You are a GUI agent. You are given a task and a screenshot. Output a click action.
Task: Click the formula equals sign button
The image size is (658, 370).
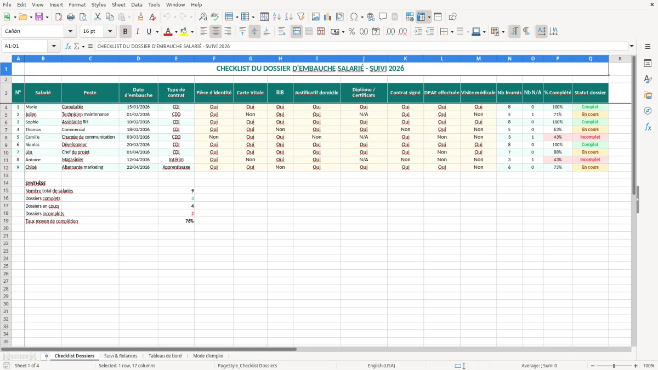point(90,47)
